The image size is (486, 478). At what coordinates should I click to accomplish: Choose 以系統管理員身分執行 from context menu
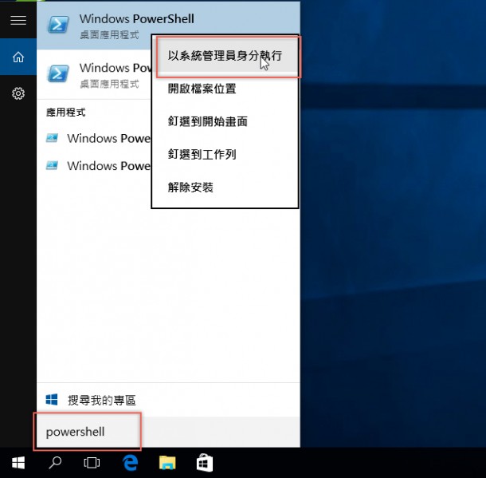click(x=225, y=56)
